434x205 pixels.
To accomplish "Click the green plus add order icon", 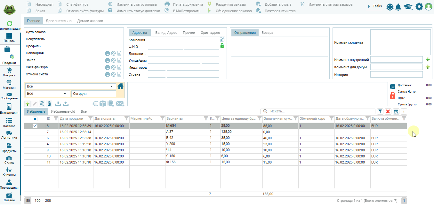I will [x=28, y=104].
